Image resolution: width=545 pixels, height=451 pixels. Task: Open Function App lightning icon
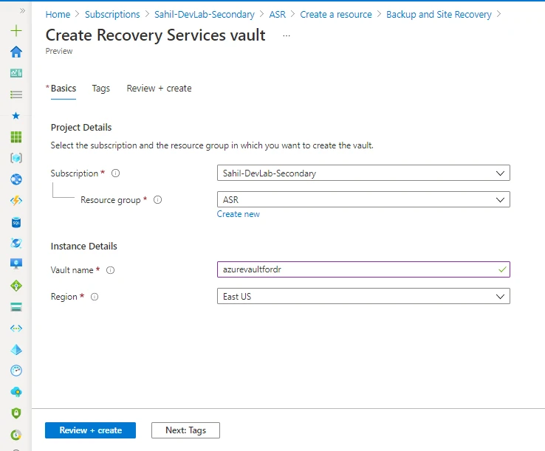tap(16, 201)
